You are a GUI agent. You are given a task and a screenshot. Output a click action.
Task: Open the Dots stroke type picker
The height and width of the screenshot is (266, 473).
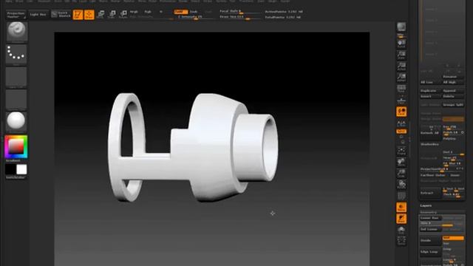(16, 54)
